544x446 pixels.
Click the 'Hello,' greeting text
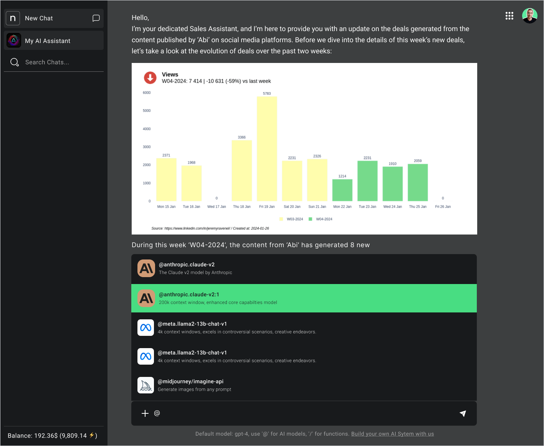[x=140, y=18]
